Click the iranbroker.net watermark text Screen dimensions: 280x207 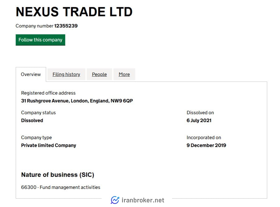[x=143, y=200]
